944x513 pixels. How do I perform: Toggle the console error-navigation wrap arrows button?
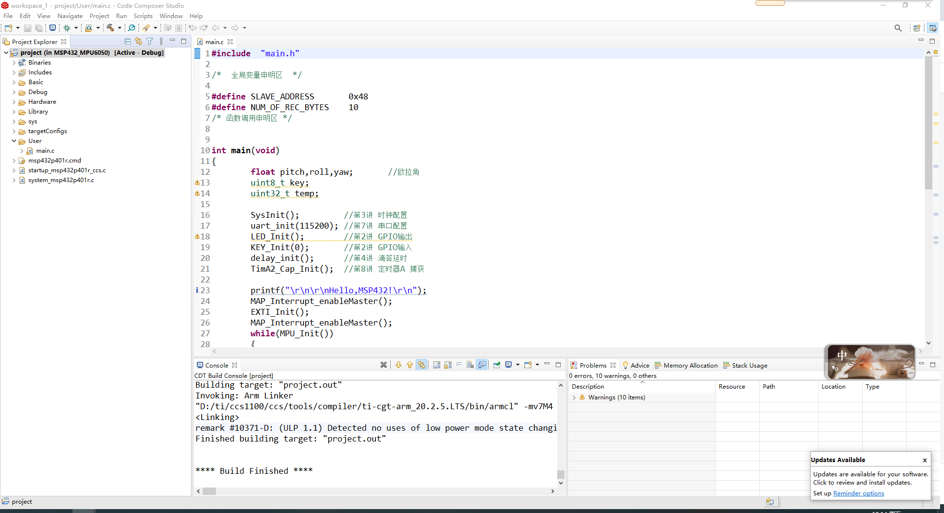[422, 365]
